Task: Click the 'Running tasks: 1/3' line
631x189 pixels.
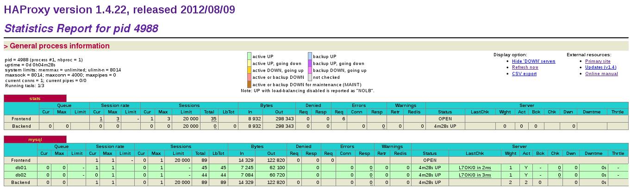Action: (x=25, y=86)
